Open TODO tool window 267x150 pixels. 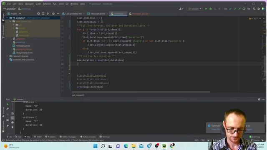(x=38, y=137)
